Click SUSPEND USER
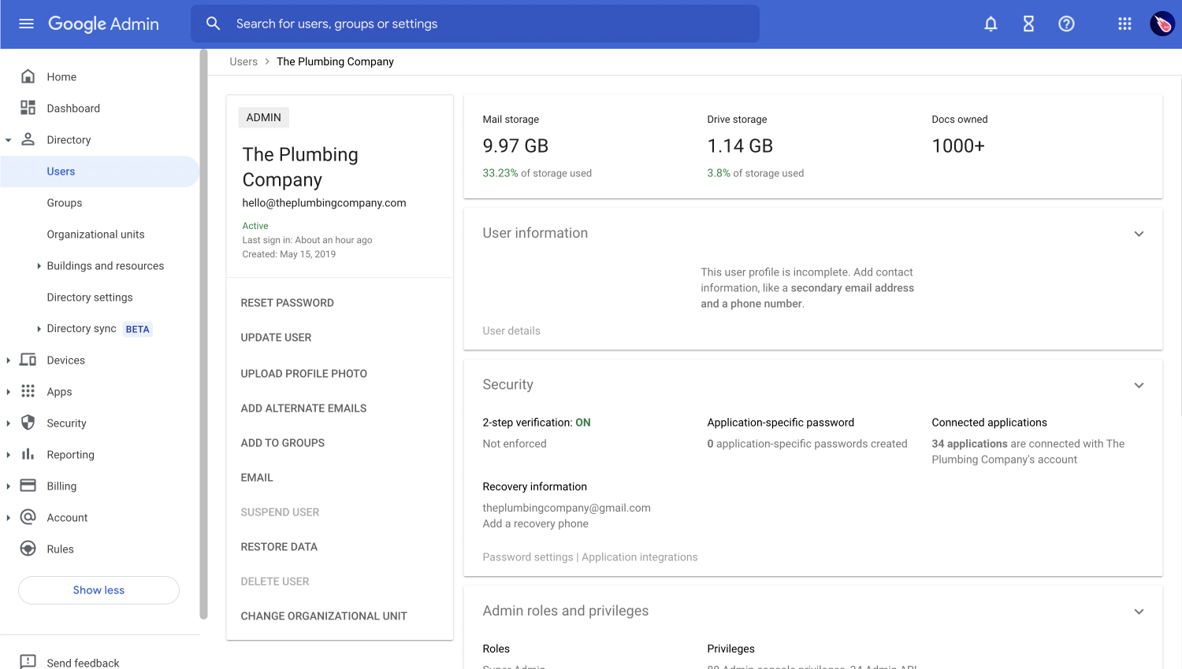 280,512
